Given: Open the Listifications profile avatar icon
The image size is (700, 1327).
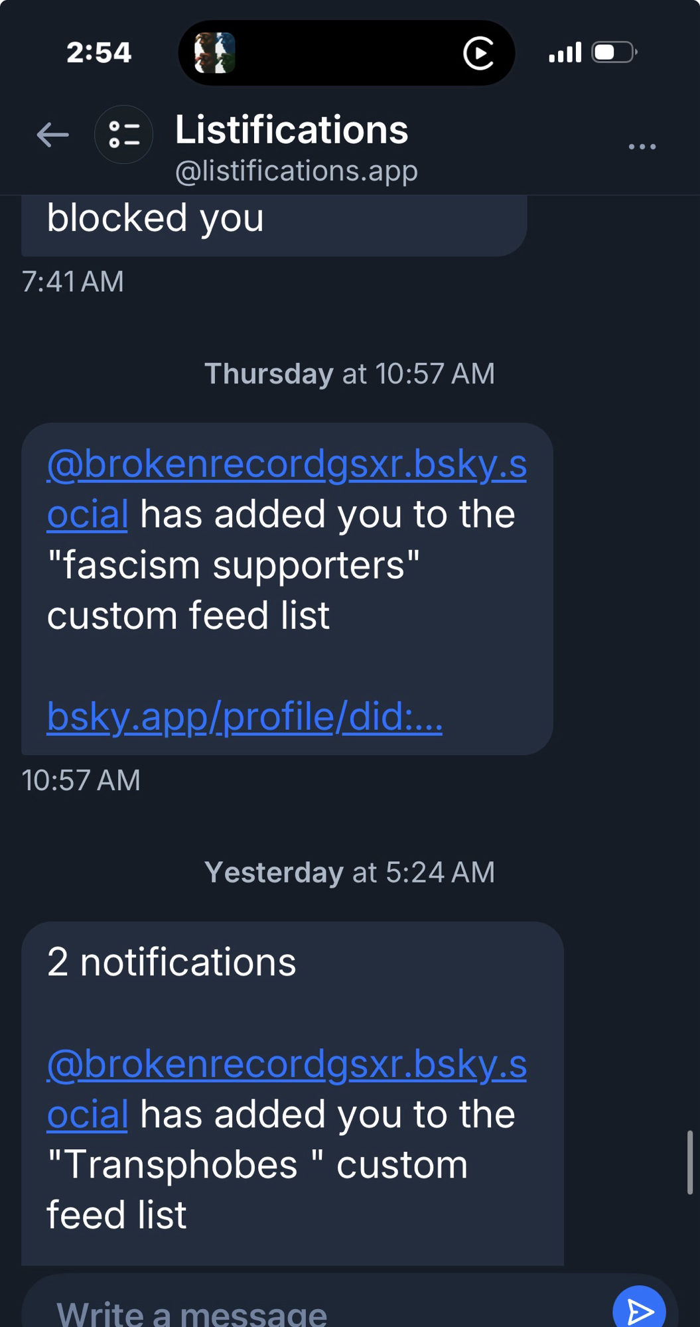Looking at the screenshot, I should pyautogui.click(x=124, y=135).
